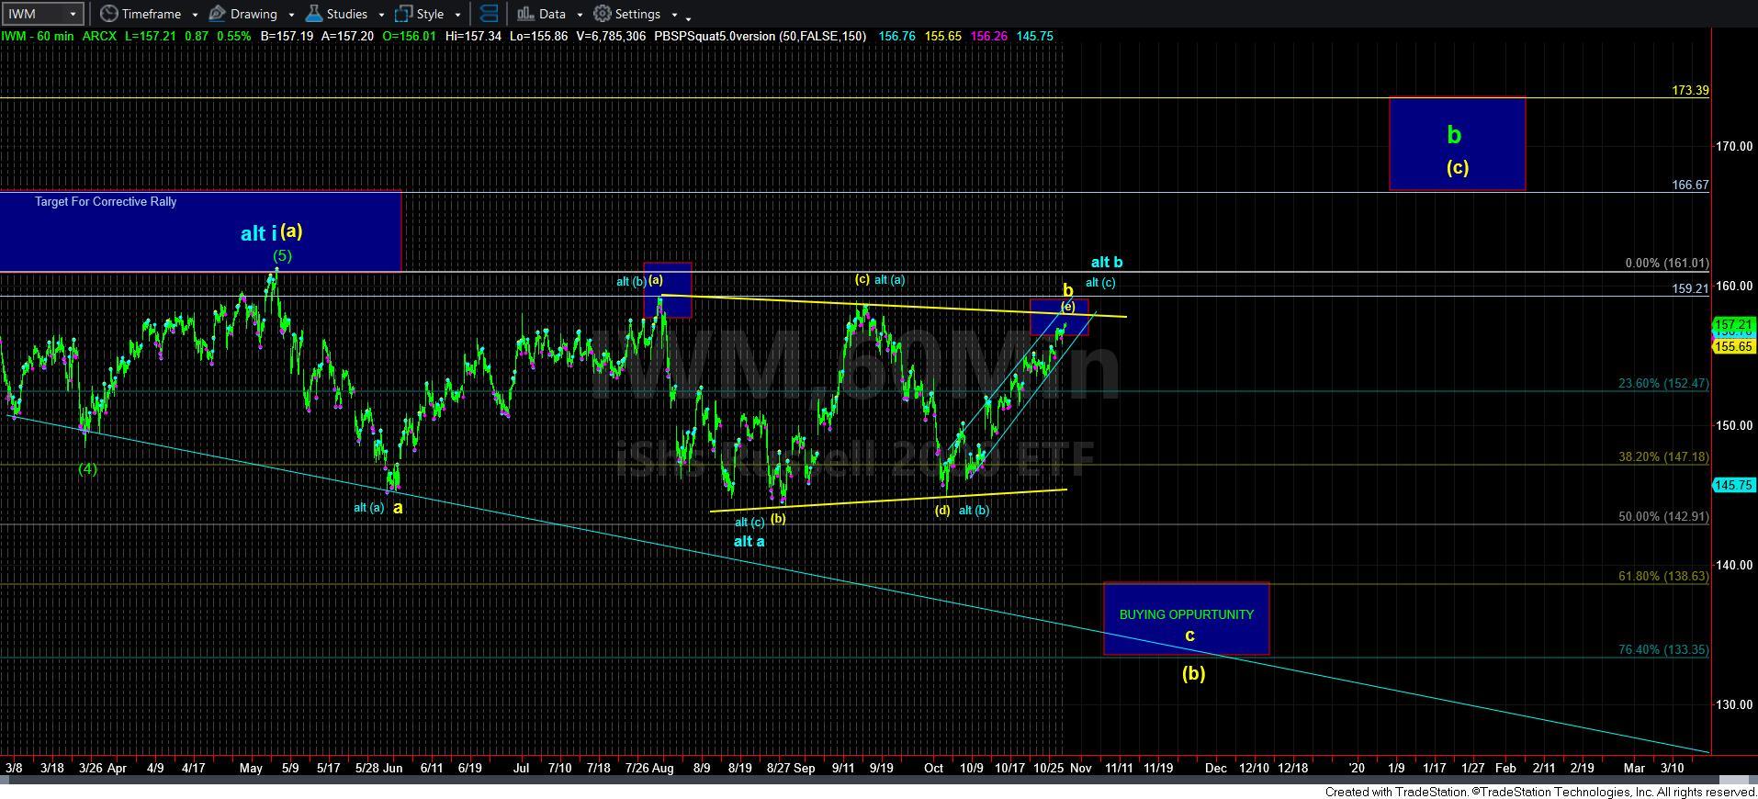Select the yellow (d) wave label
1758x799 pixels.
coord(942,510)
